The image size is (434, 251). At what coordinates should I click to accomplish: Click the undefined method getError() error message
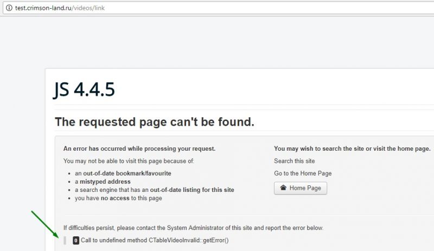pyautogui.click(x=155, y=240)
